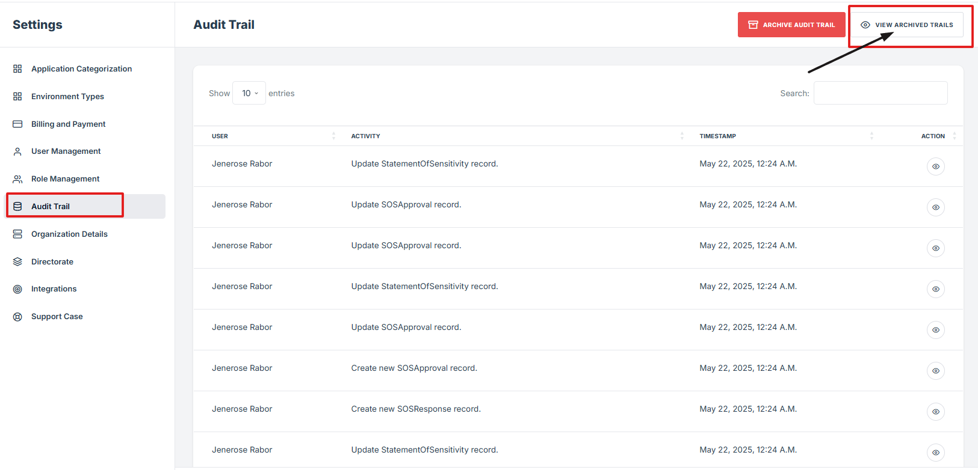View details of first StatementOfSensitivity record
This screenshot has height=470, width=978.
(935, 166)
